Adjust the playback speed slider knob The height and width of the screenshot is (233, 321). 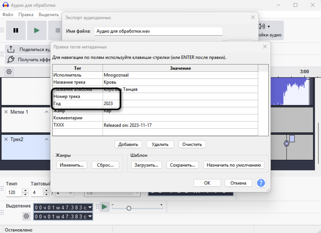[129, 208]
